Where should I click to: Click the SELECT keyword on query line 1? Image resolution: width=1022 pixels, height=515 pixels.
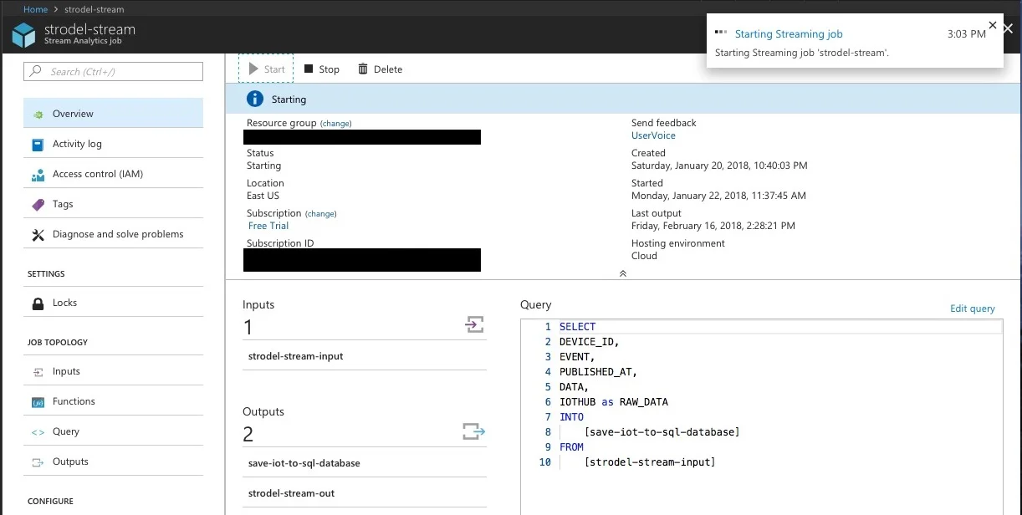coord(577,327)
